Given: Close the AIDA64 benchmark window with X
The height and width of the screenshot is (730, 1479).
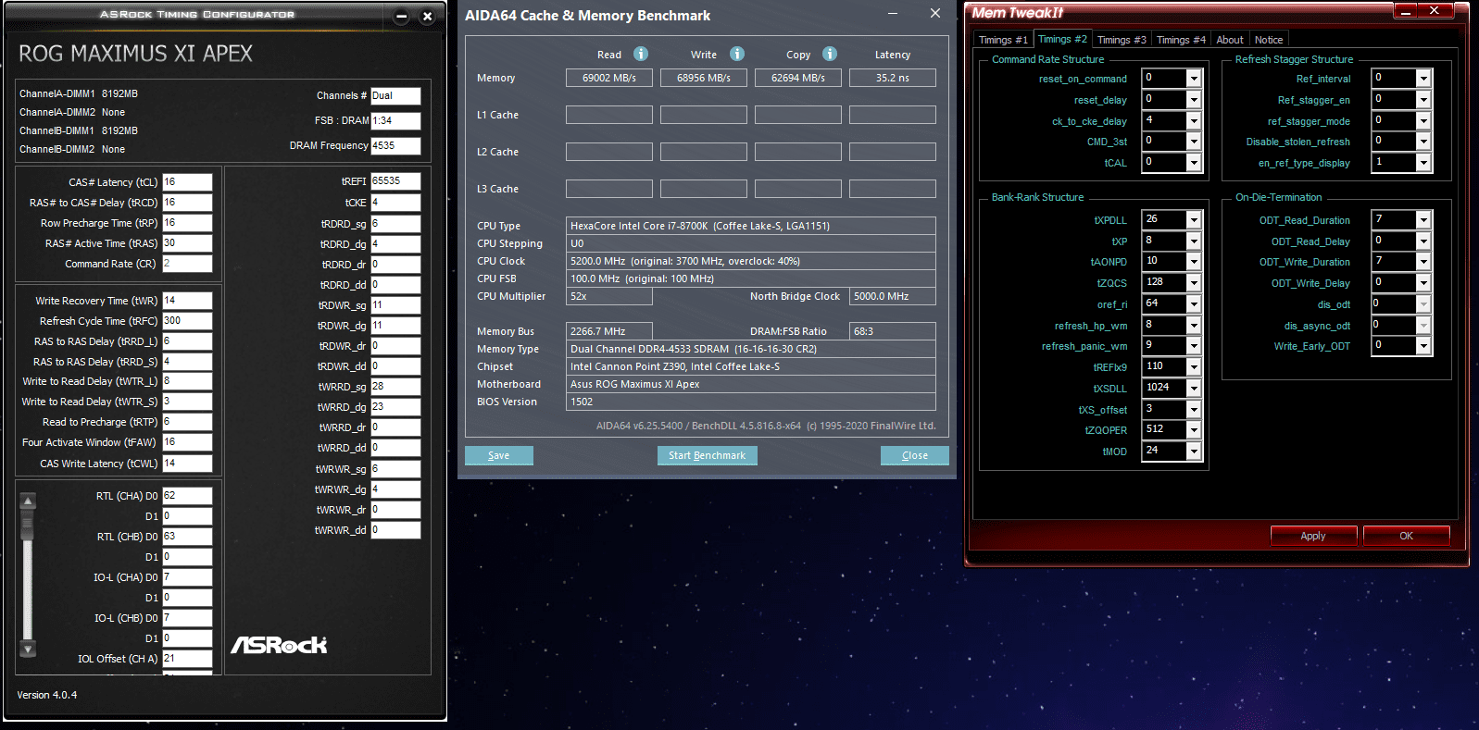Looking at the screenshot, I should pyautogui.click(x=935, y=14).
